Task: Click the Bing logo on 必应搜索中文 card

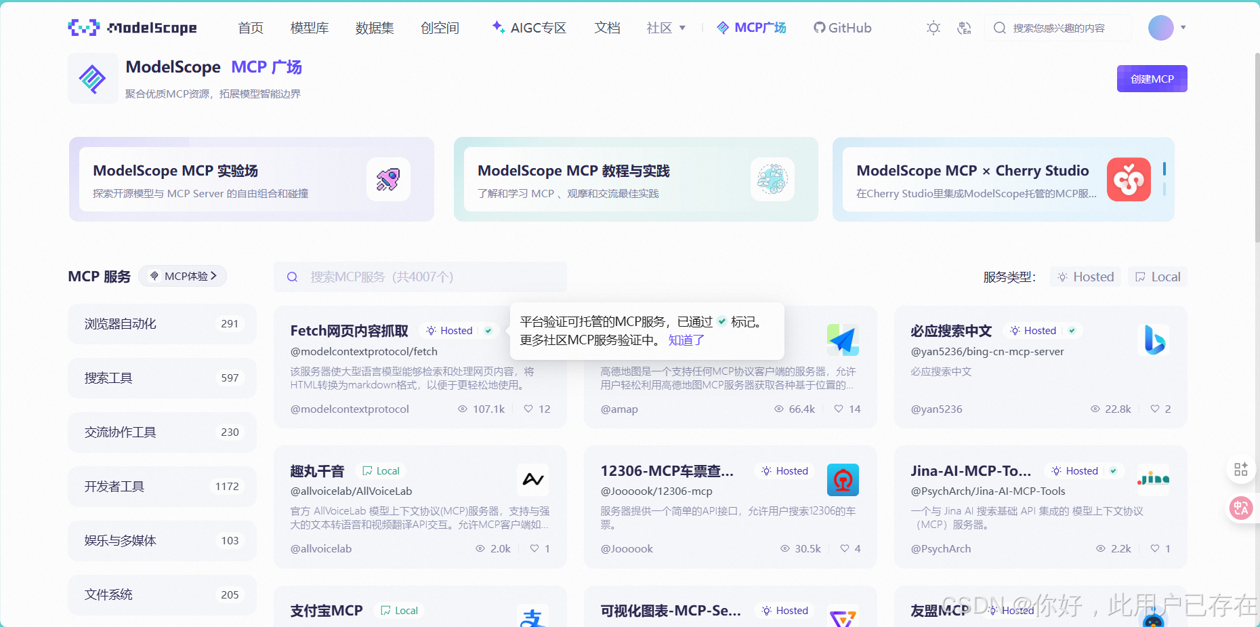Action: [x=1154, y=340]
